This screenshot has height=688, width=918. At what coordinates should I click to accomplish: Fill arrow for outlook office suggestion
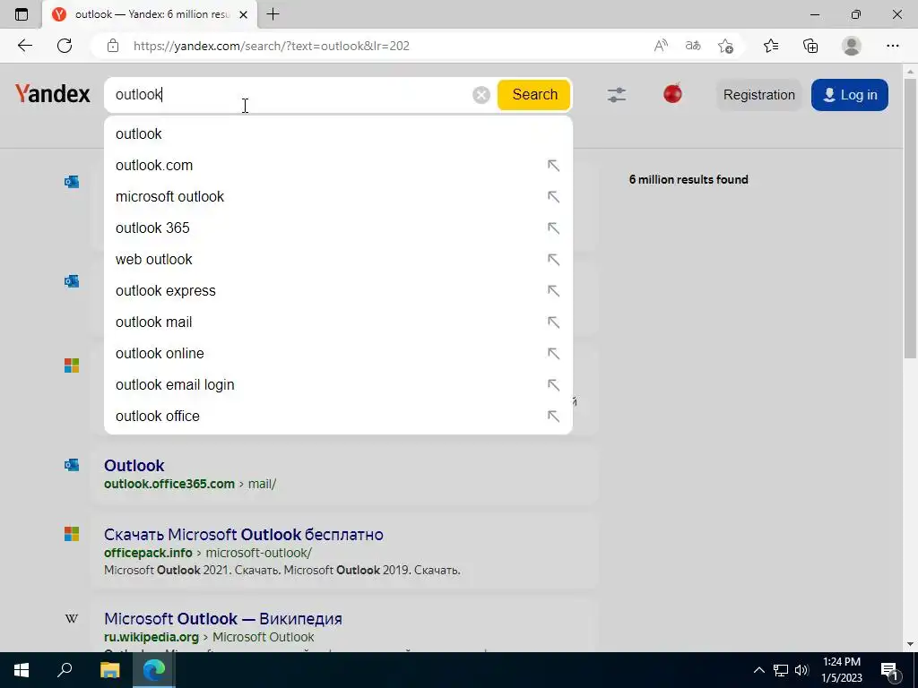(553, 416)
